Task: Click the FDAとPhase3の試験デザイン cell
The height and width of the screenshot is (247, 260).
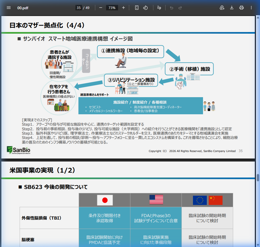Action: click(x=156, y=218)
